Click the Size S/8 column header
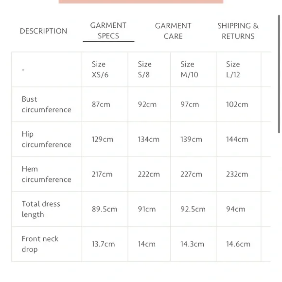Screen dimensions: 282x282 click(x=149, y=70)
